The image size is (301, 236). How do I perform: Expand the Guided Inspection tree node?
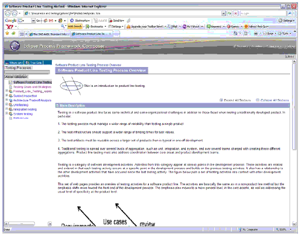[7, 95]
